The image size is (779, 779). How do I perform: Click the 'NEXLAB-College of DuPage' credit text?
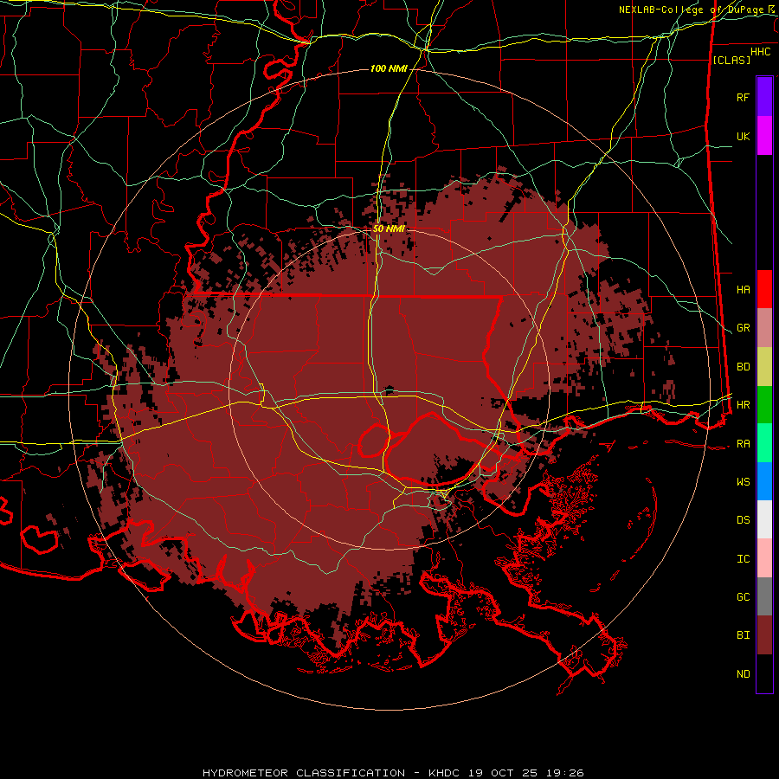tap(692, 10)
